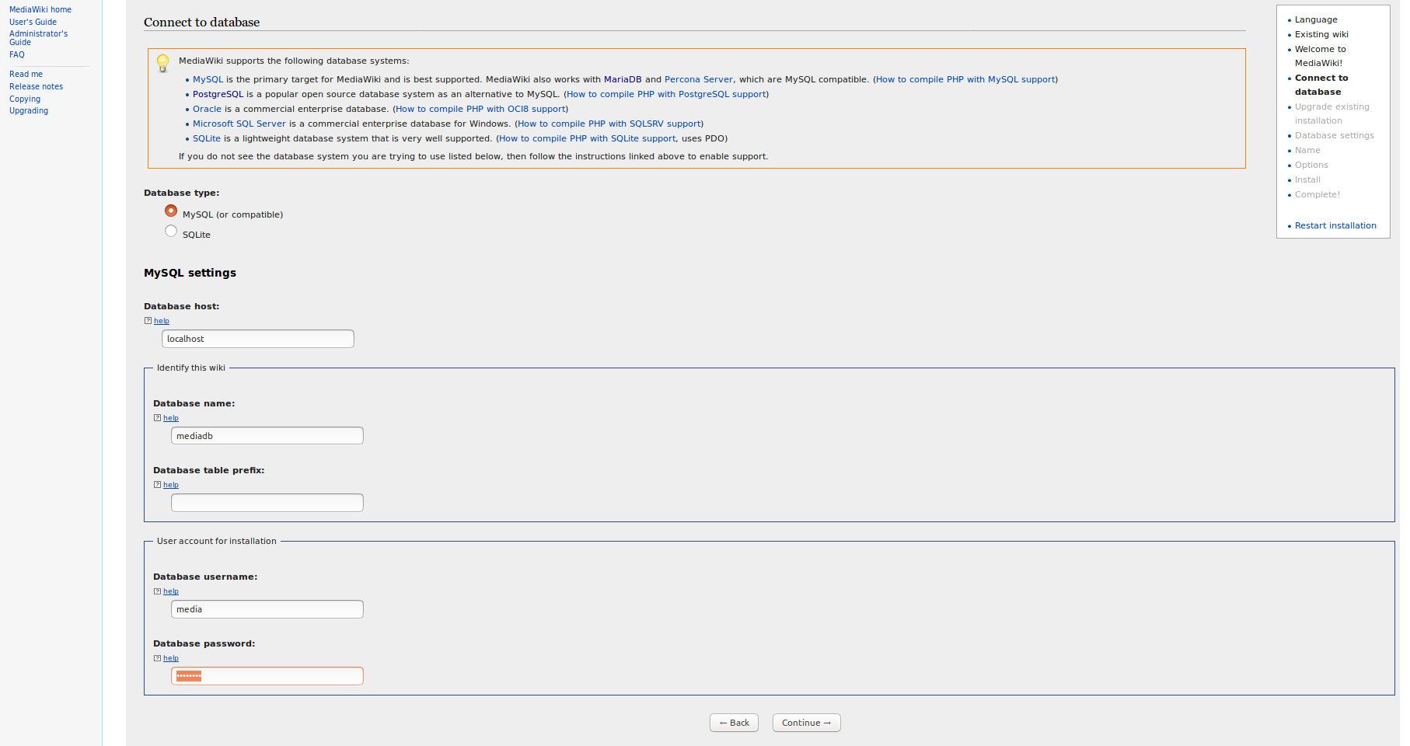
Task: Click the Connect to database page heading
Action: pos(202,23)
